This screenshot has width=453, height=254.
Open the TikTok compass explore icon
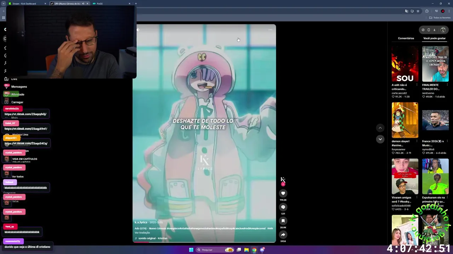pos(423,30)
